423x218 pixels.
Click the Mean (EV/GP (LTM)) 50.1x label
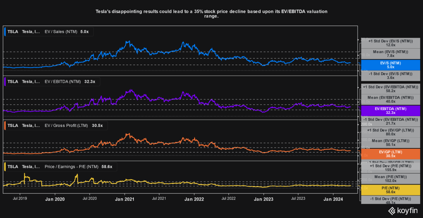(x=390, y=143)
